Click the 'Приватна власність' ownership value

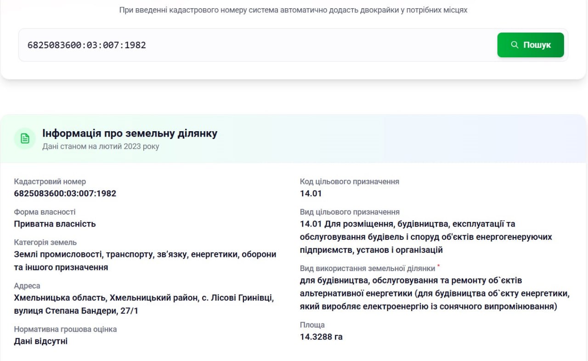(x=55, y=224)
